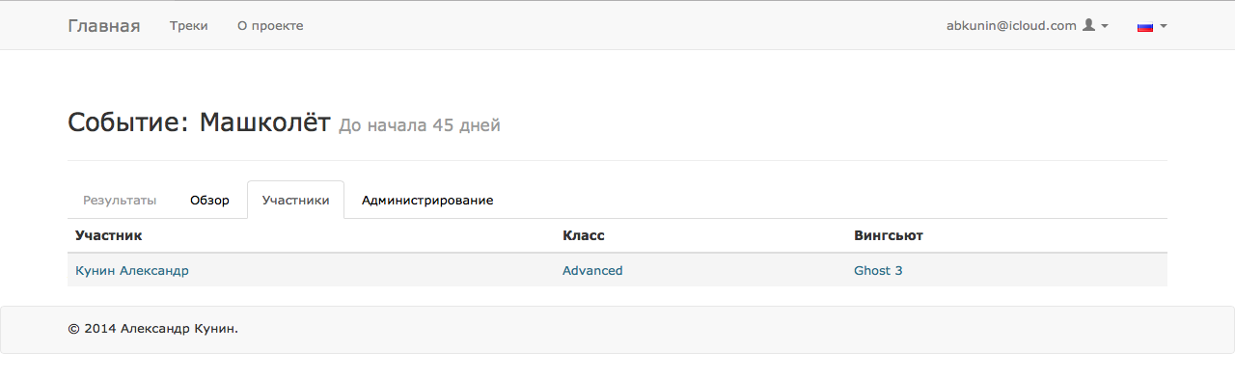
Task: Expand the caret beside the flag
Action: [x=1164, y=27]
